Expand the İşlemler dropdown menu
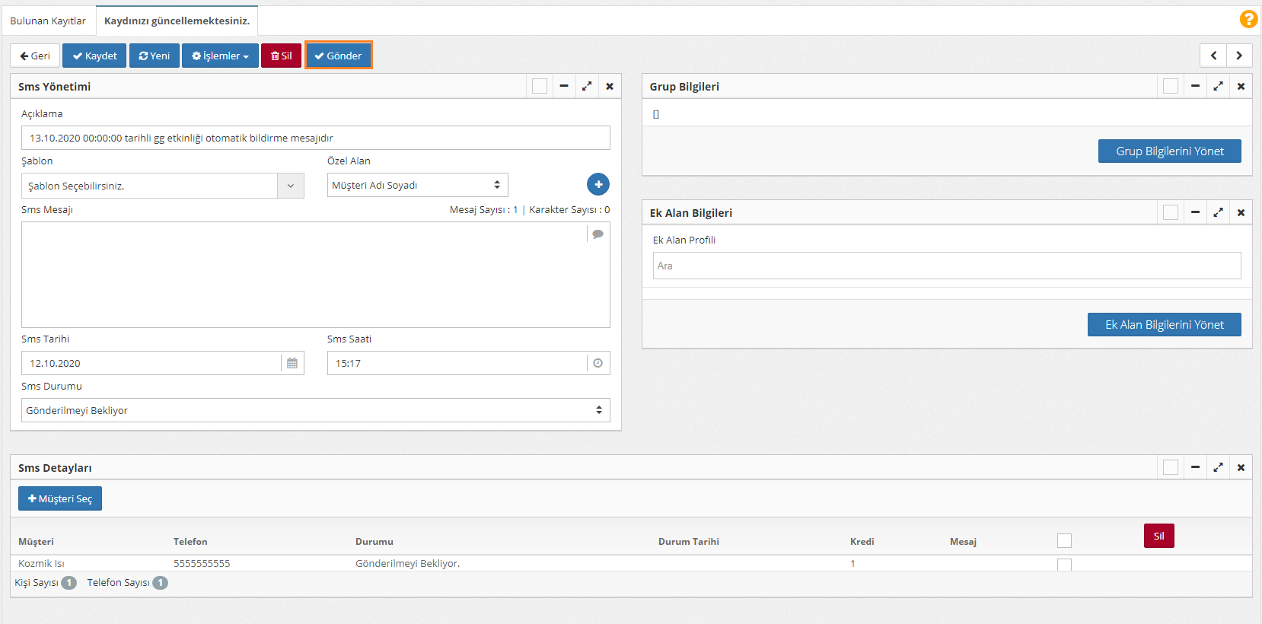The height and width of the screenshot is (624, 1262). click(x=220, y=56)
